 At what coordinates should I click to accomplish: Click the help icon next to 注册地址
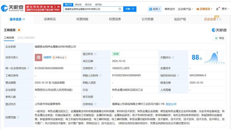coord(95,104)
